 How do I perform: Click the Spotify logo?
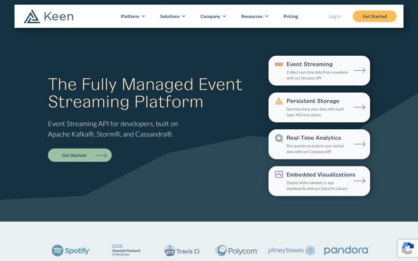71,251
